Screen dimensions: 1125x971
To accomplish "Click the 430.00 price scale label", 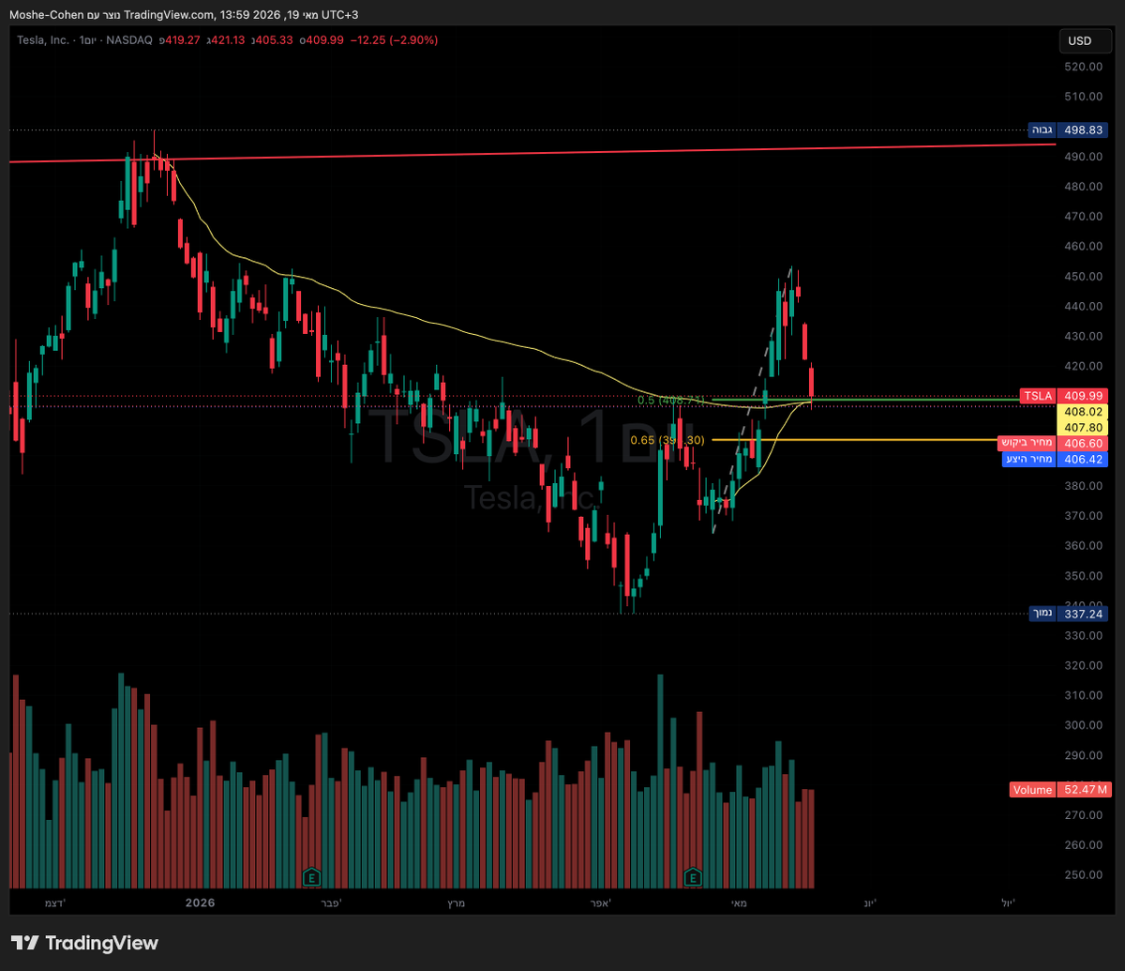I will (x=1083, y=337).
